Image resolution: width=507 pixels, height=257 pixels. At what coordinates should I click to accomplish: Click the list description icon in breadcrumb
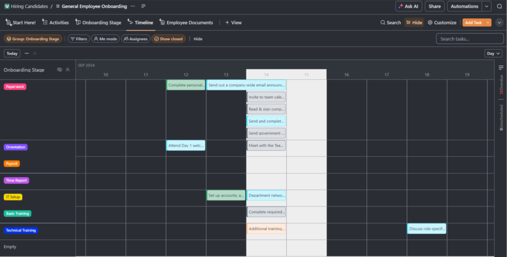pos(143,6)
